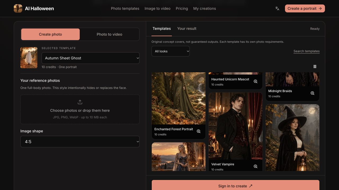
Task: Switch to the Templates tab
Action: click(x=162, y=28)
